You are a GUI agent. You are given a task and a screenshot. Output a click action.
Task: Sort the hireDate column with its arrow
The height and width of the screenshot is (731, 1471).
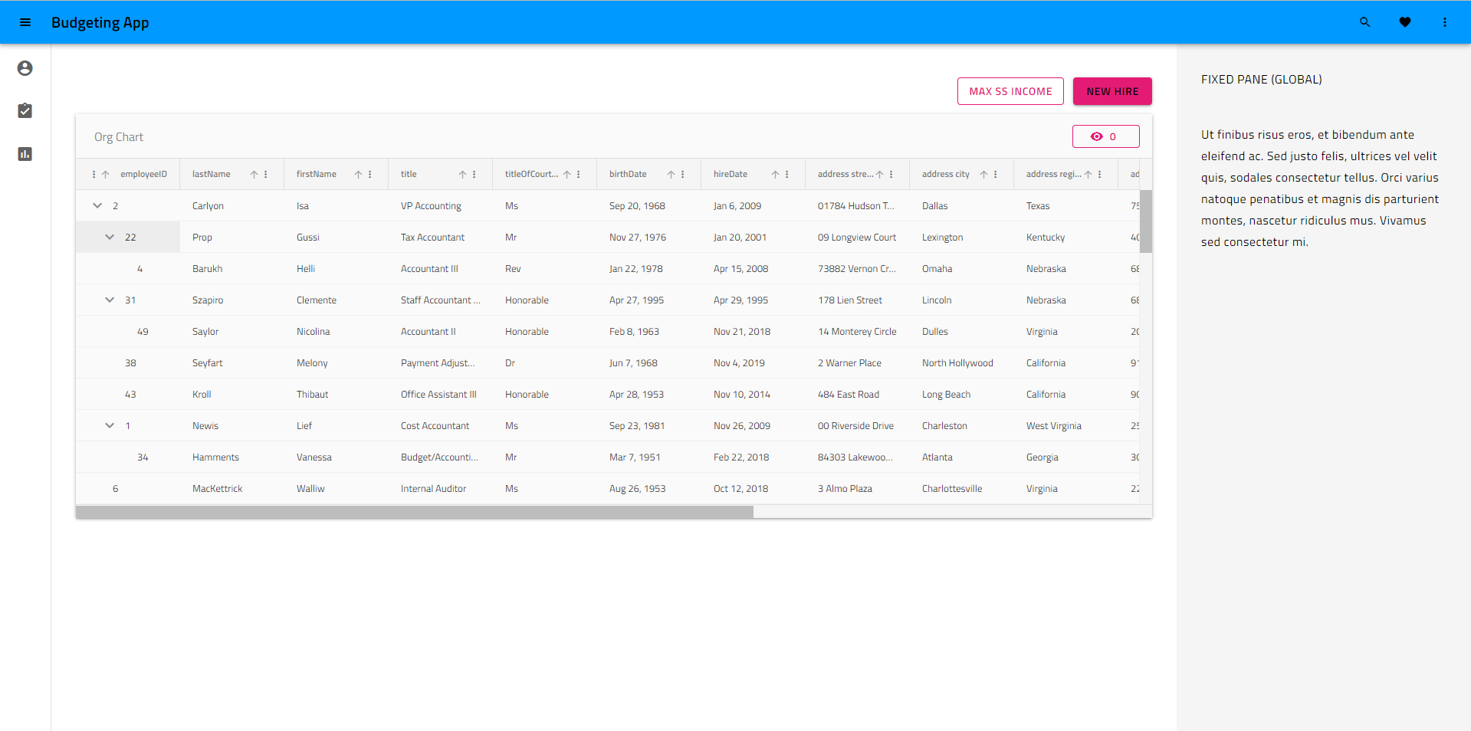773,174
